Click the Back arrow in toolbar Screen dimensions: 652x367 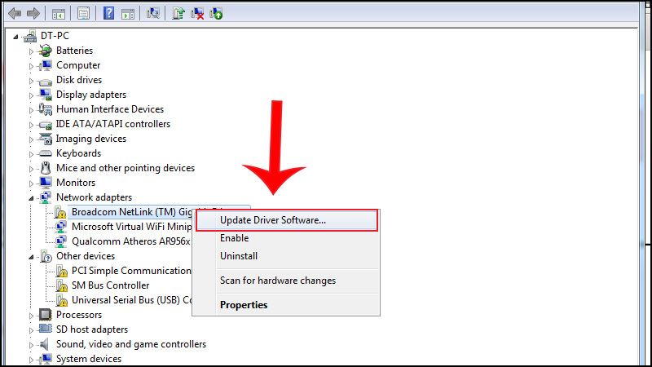click(x=12, y=13)
